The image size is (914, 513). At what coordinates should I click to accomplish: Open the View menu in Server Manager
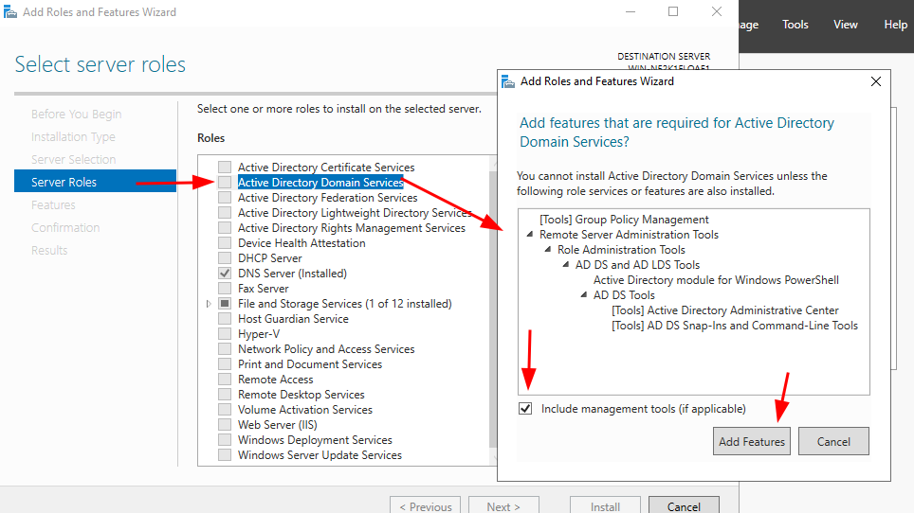click(845, 25)
